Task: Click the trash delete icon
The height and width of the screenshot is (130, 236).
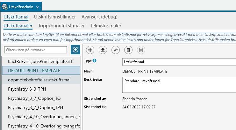Action: (128, 50)
